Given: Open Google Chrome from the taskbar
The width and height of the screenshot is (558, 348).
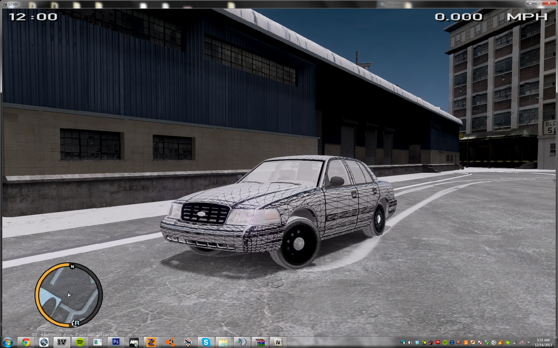Looking at the screenshot, I should click(x=25, y=342).
